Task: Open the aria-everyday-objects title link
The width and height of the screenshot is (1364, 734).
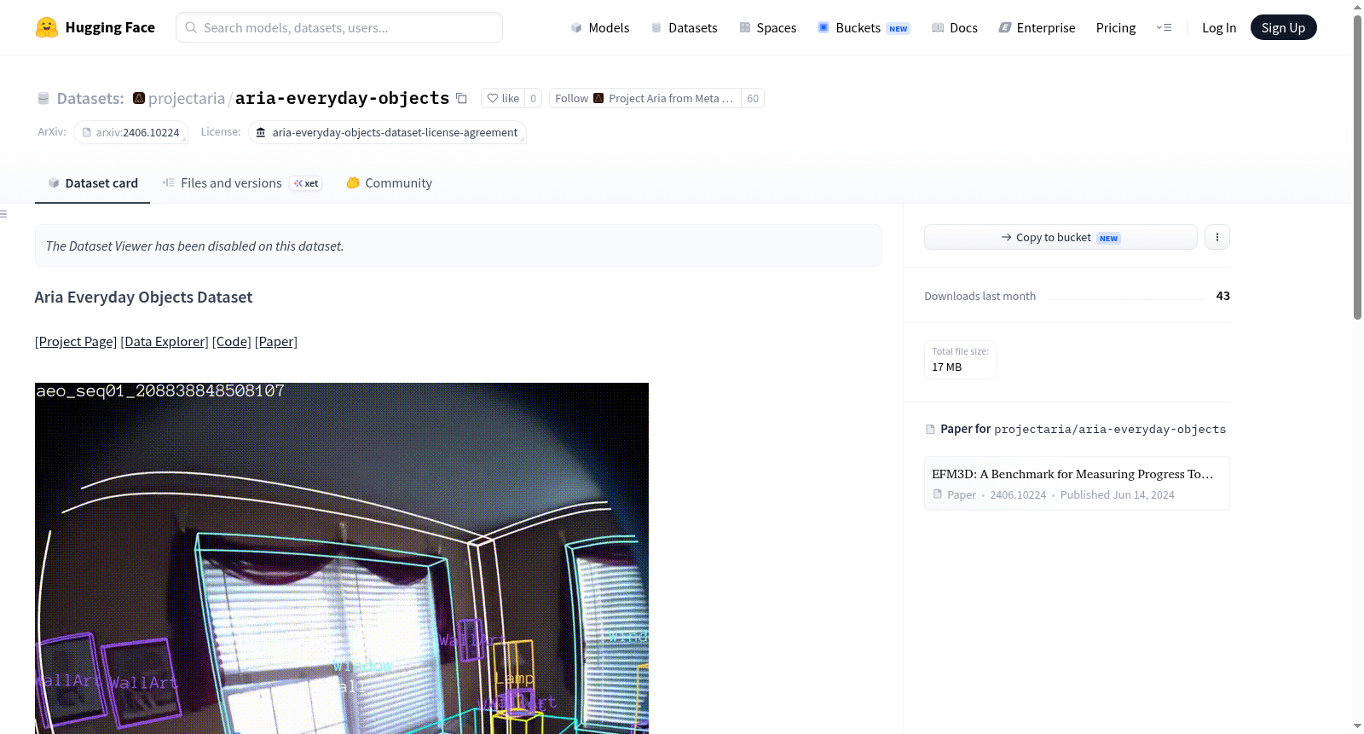Action: coord(342,98)
